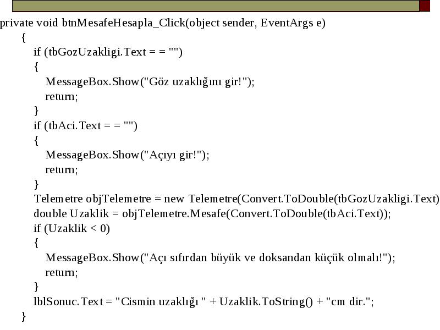Screen dimensions: 440x330
Task: Click the olive-colored header bar on the slide
Action: point(216,6)
